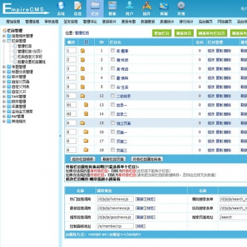Collapse the expanded 栏目管理 tree node

[4, 41]
